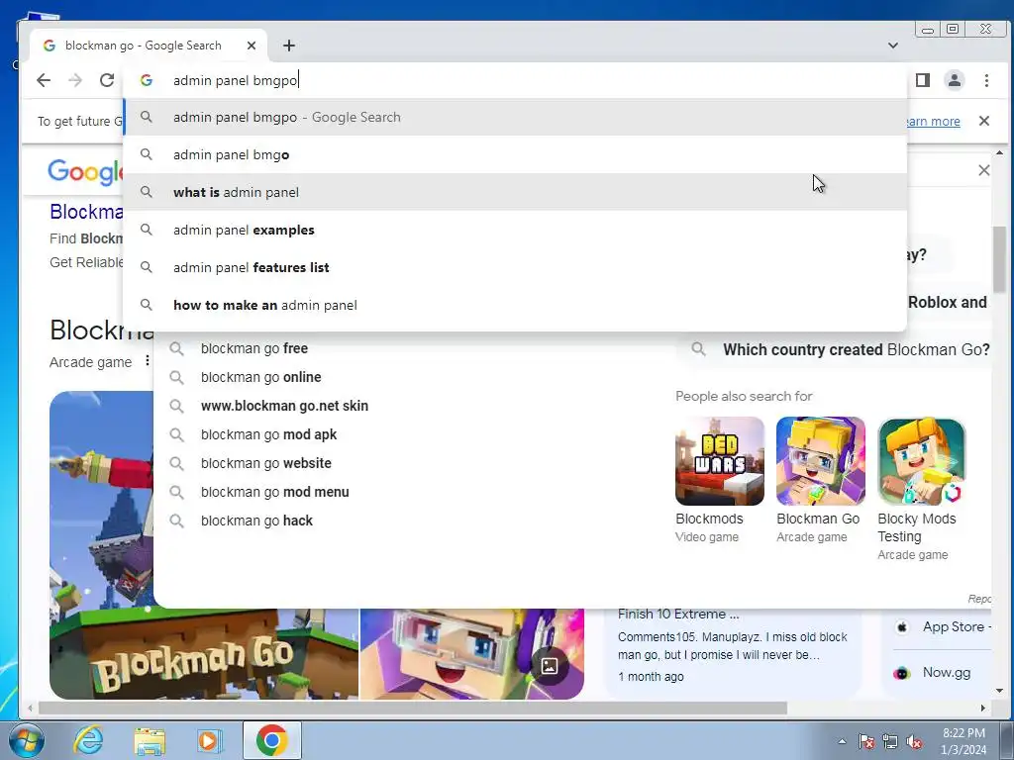Open Windows Media Player from taskbar

coord(209,740)
